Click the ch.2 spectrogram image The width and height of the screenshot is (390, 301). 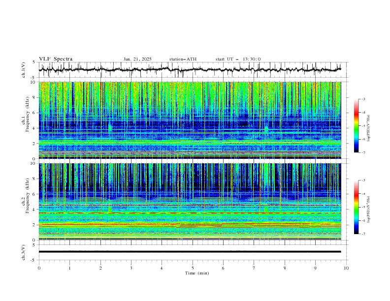(190, 202)
